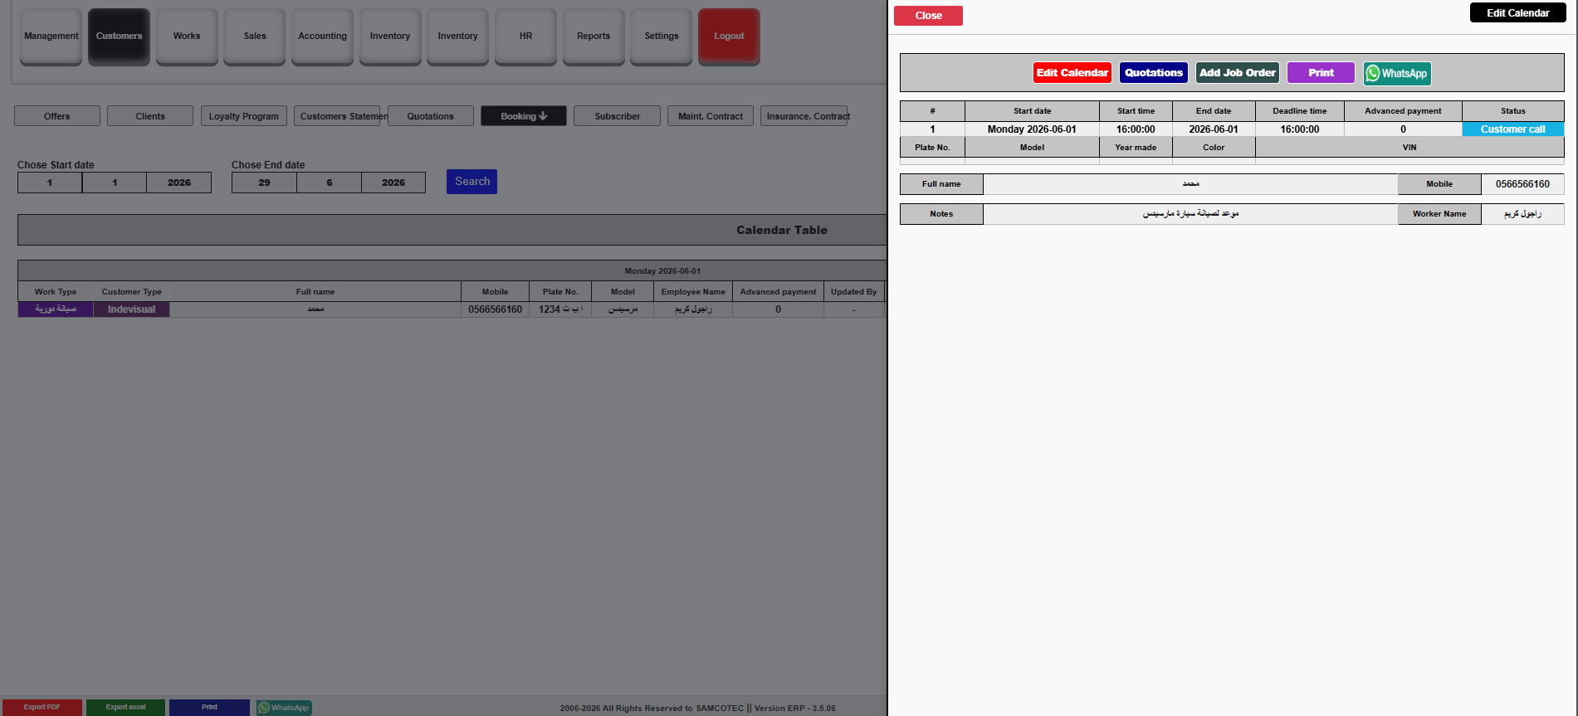The height and width of the screenshot is (716, 1578).
Task: Click mobile 0566566160 in the calendar table
Action: [x=495, y=309]
